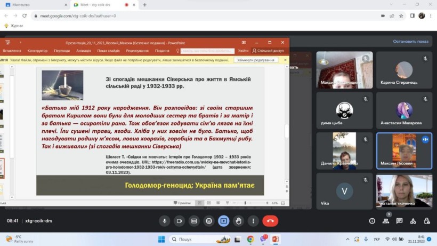
Task: Click the candle image on the slide
Action: tap(62, 85)
